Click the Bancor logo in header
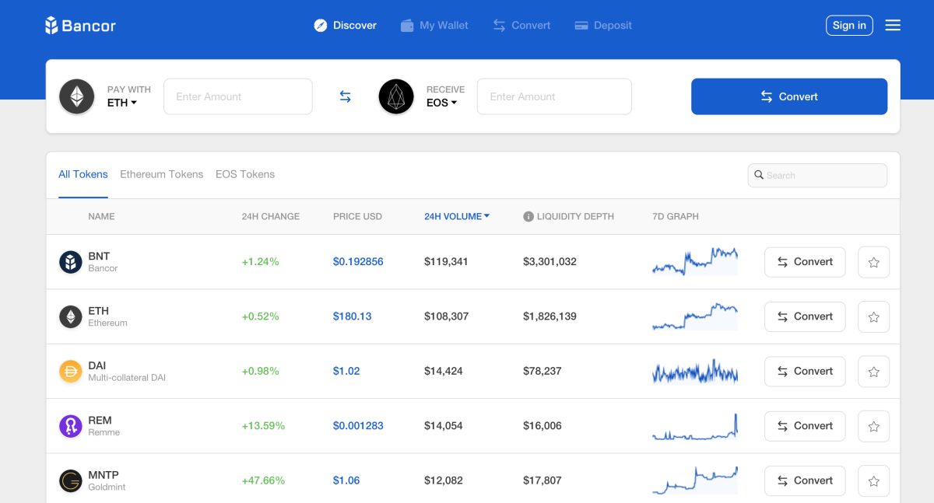This screenshot has height=503, width=934. pos(80,26)
